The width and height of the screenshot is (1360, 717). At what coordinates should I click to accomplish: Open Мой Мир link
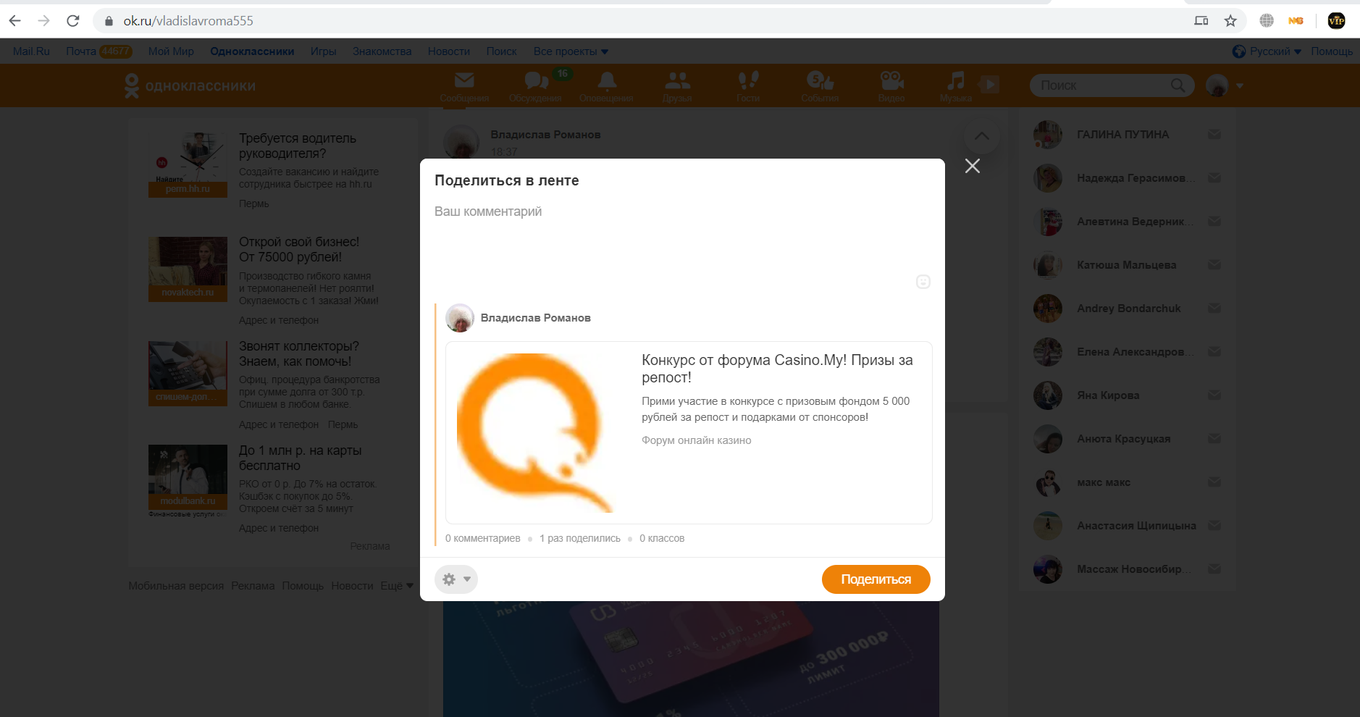pyautogui.click(x=171, y=51)
